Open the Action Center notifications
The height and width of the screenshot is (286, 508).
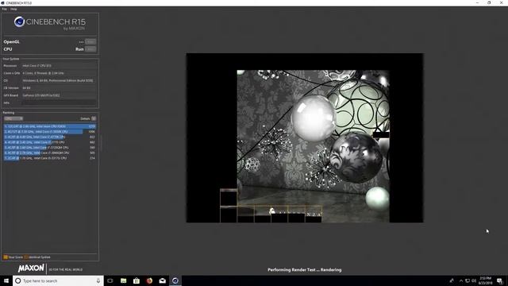pyautogui.click(x=500, y=280)
